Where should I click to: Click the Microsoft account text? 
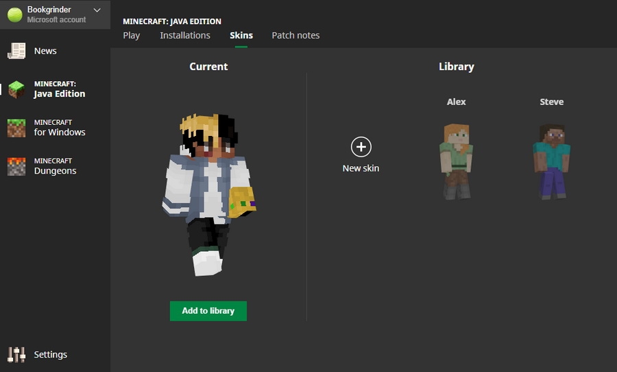56,20
